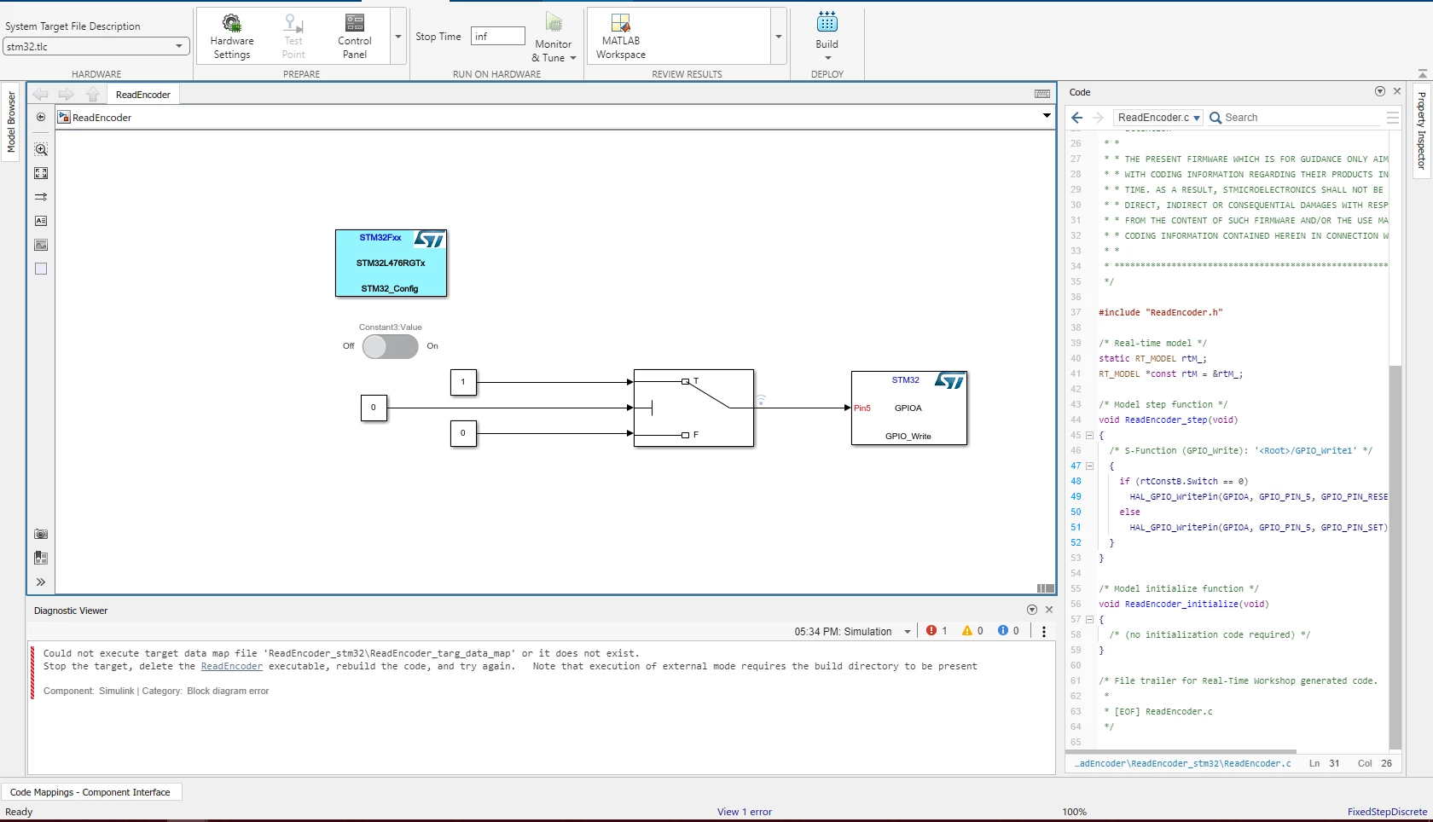The width and height of the screenshot is (1433, 822).
Task: Open simulation event dropdown in Diagnostic Viewer
Action: point(908,632)
